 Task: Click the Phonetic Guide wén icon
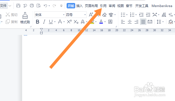click(x=111, y=15)
